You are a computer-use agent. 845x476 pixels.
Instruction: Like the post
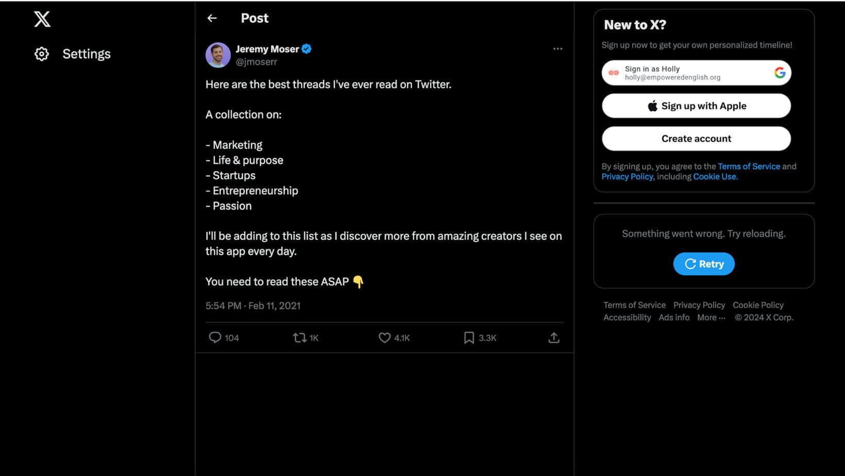click(384, 337)
